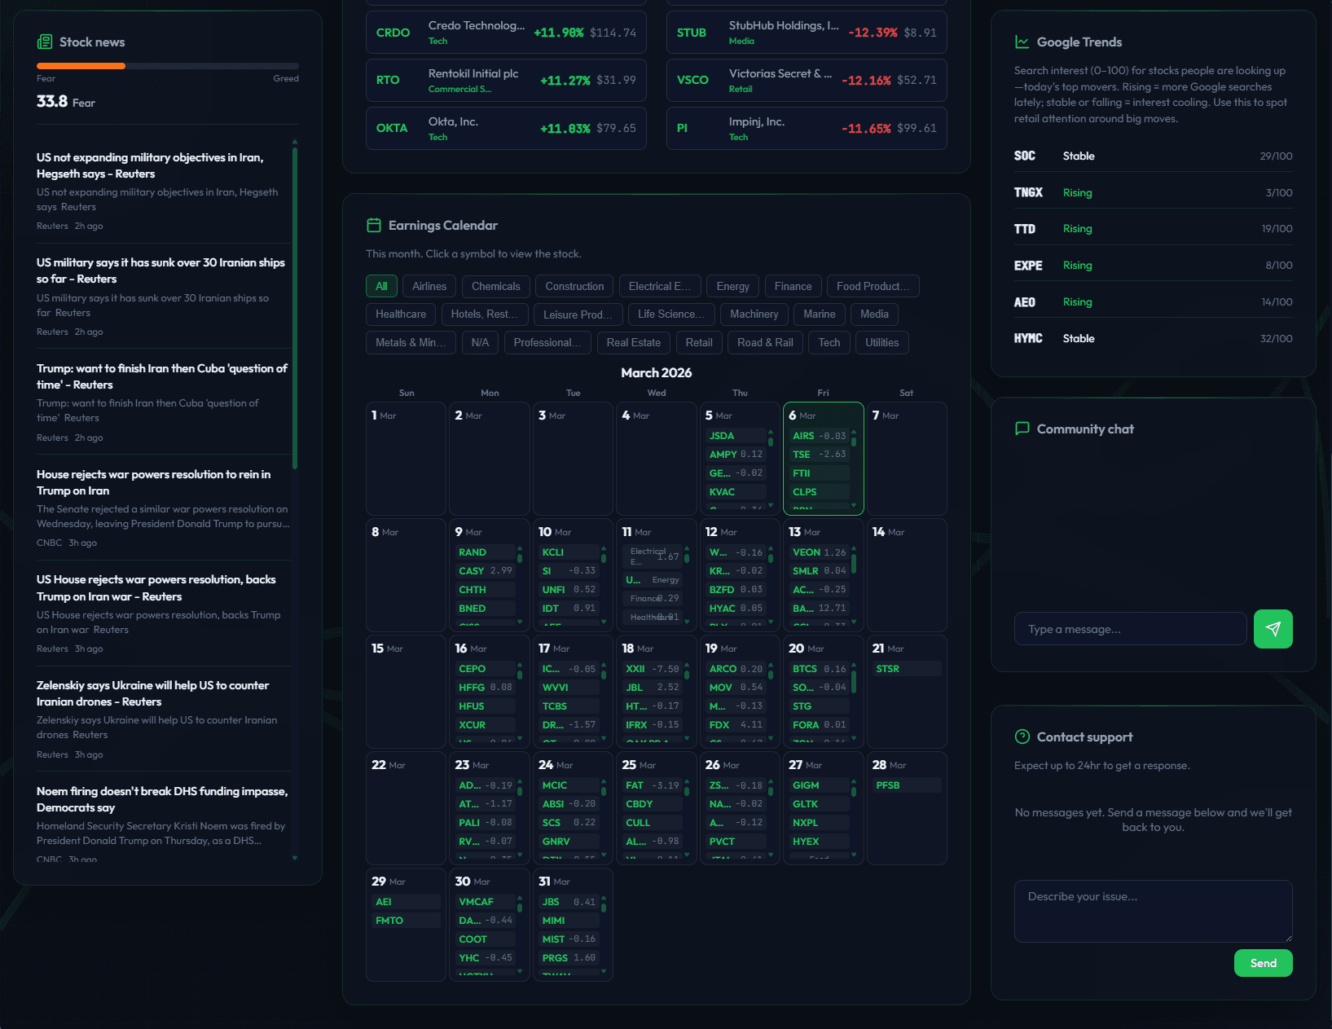Switch to the Retail category tab
This screenshot has width=1332, height=1029.
tap(699, 342)
